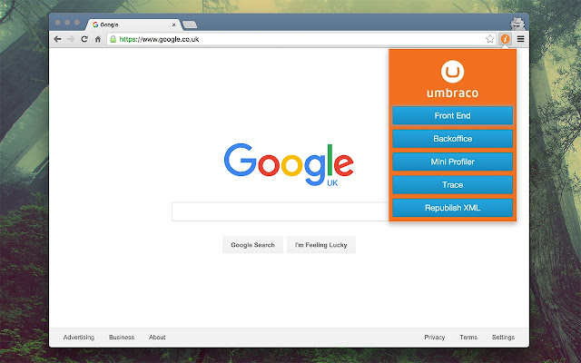Open the Backoffice button
This screenshot has height=363, width=581.
(x=452, y=139)
